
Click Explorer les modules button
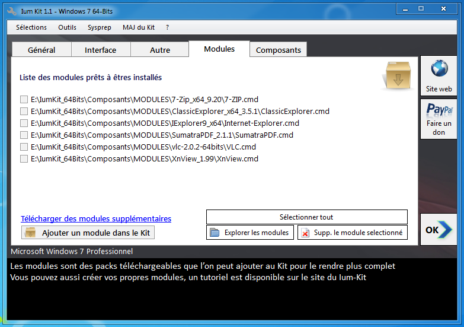[x=250, y=233]
